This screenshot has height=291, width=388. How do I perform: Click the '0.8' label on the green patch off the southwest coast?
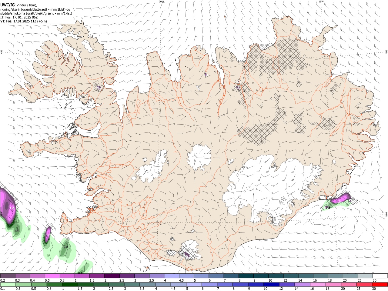click(x=66, y=247)
